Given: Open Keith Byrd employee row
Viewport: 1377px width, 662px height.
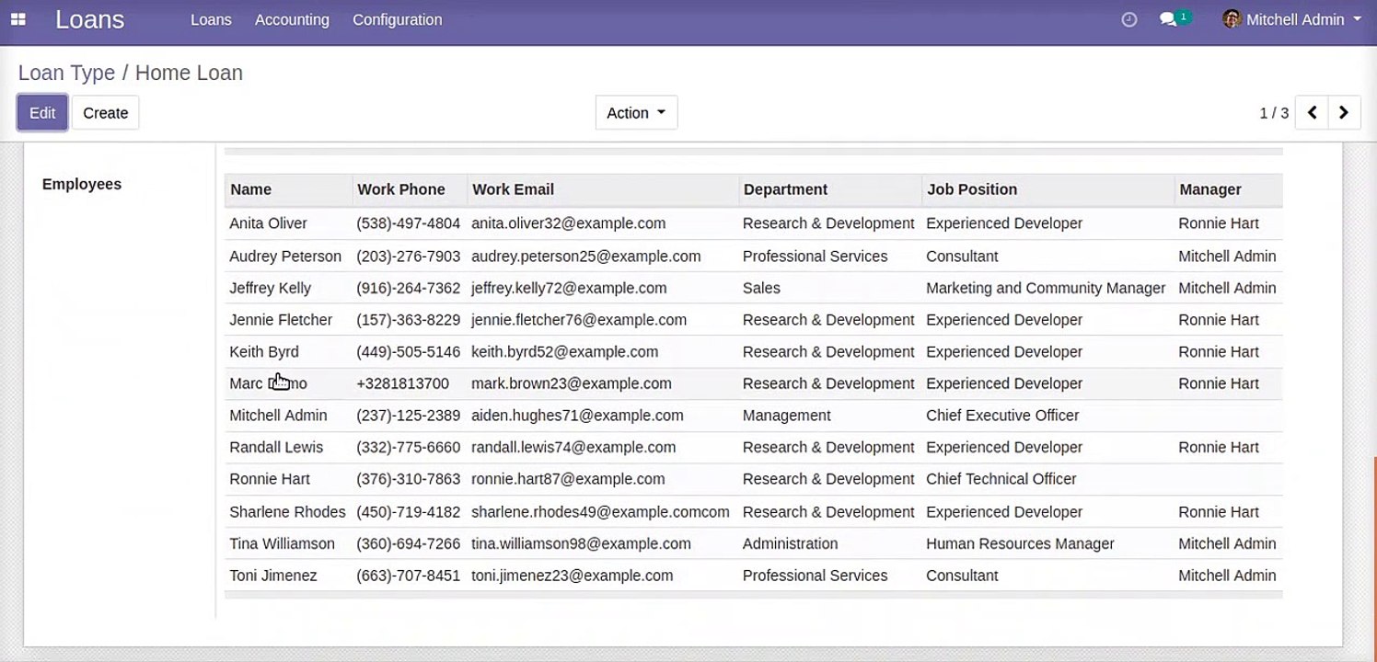Looking at the screenshot, I should point(753,351).
